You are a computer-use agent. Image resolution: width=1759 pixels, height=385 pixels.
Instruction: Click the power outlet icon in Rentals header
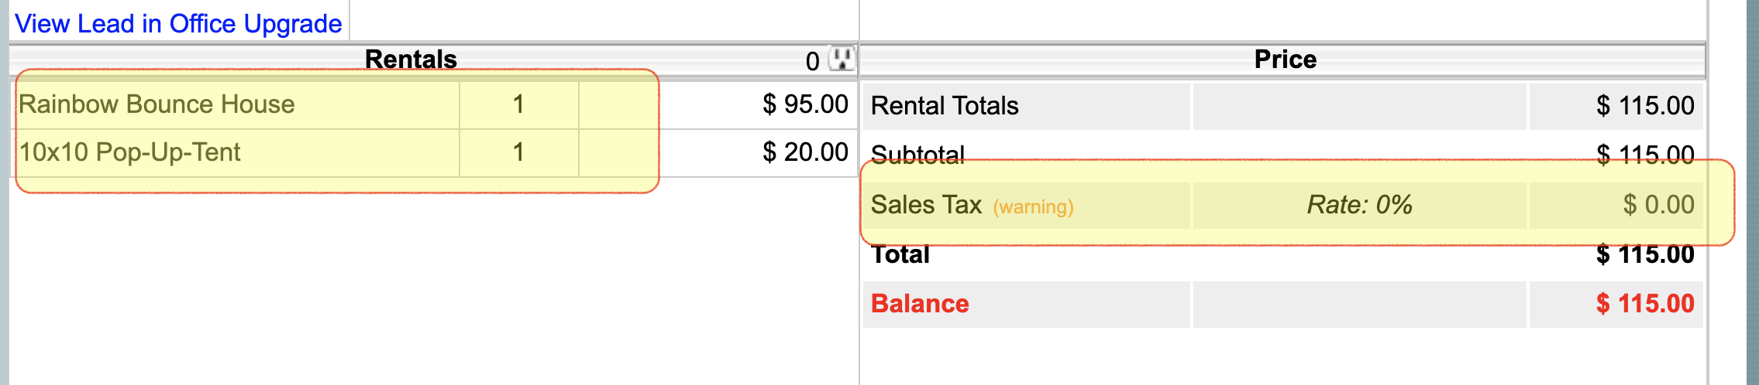point(842,59)
